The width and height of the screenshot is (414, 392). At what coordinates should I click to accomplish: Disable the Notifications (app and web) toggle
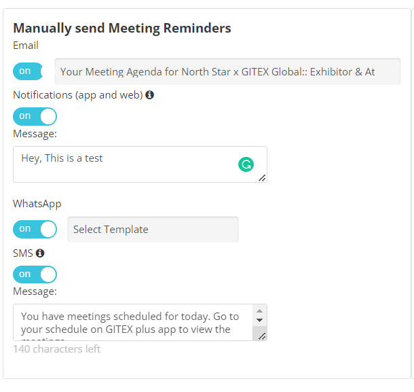pos(35,116)
